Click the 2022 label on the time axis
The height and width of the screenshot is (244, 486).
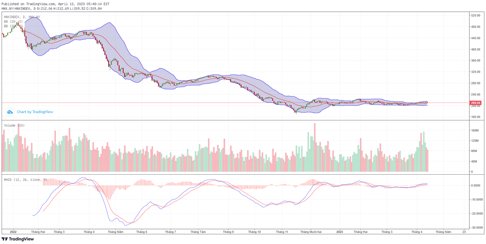coord(12,232)
